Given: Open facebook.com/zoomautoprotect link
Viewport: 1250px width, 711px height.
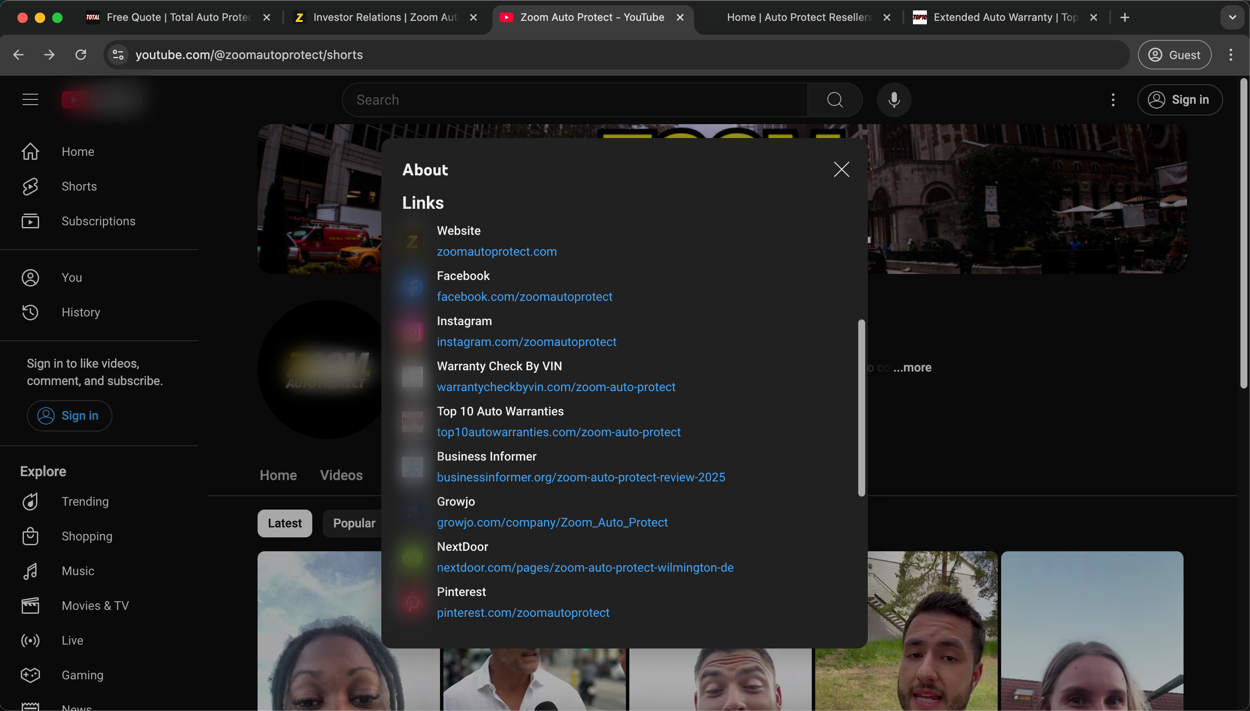Looking at the screenshot, I should tap(524, 296).
